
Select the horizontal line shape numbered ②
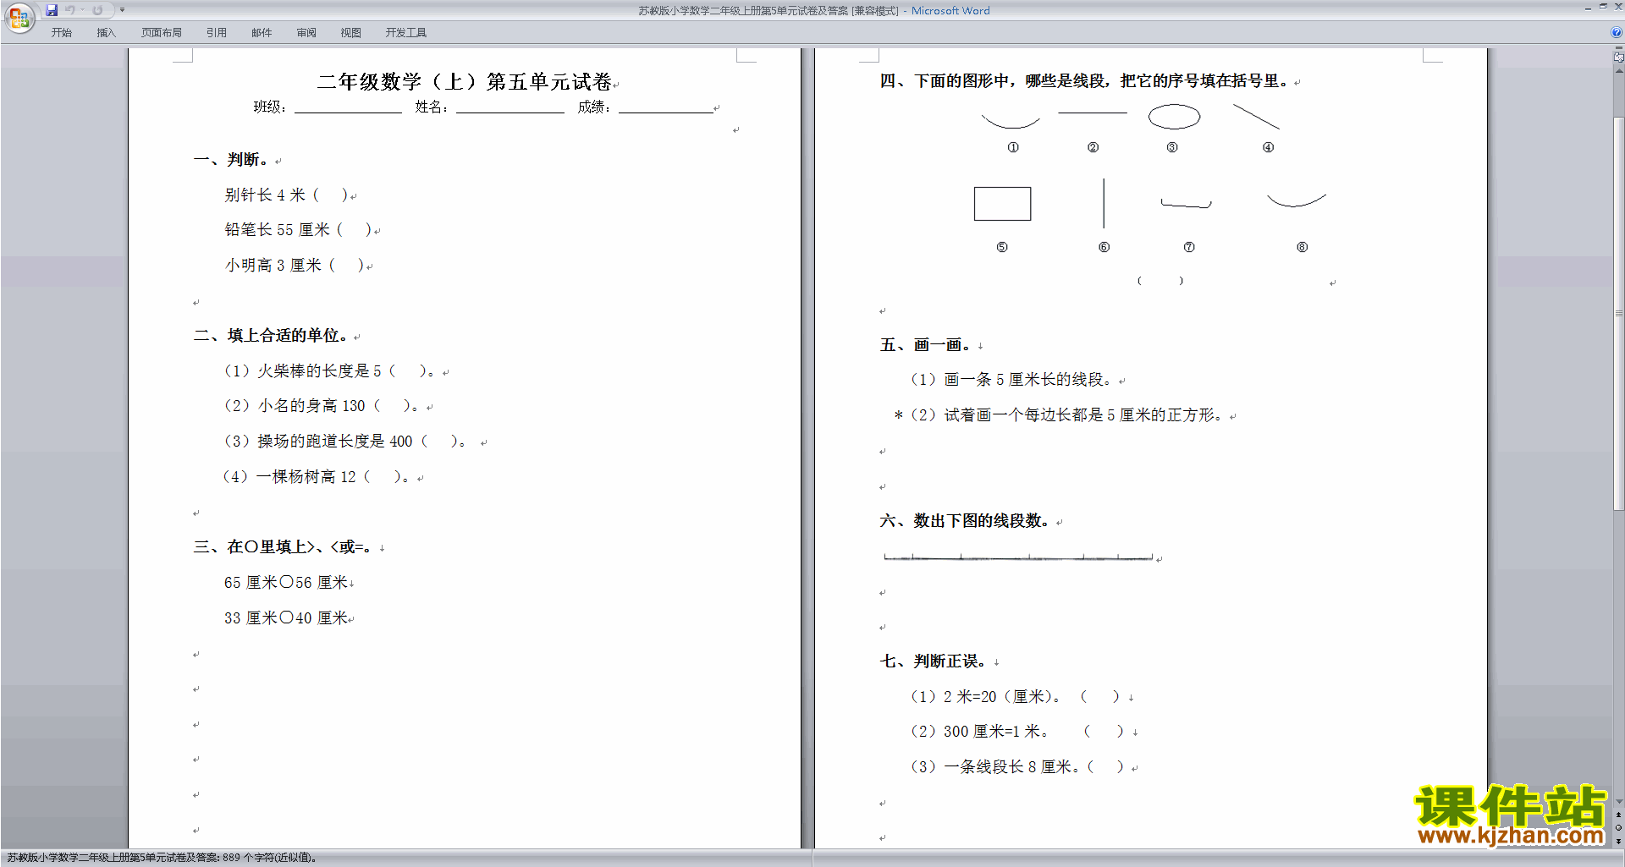(1093, 112)
